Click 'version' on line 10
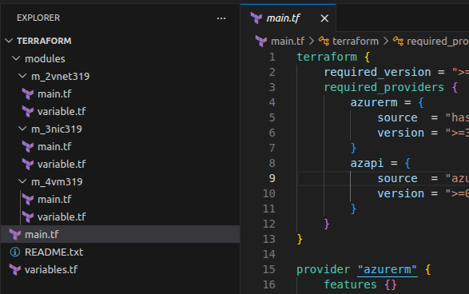The image size is (469, 294). pos(400,194)
